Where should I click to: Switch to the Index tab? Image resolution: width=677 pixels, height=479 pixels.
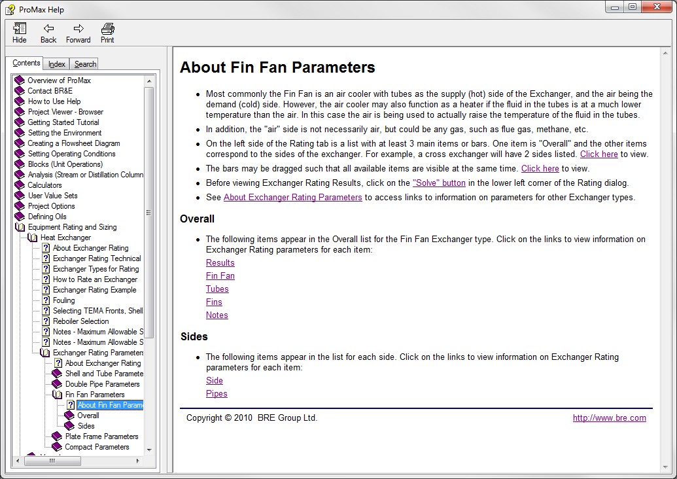pos(56,64)
